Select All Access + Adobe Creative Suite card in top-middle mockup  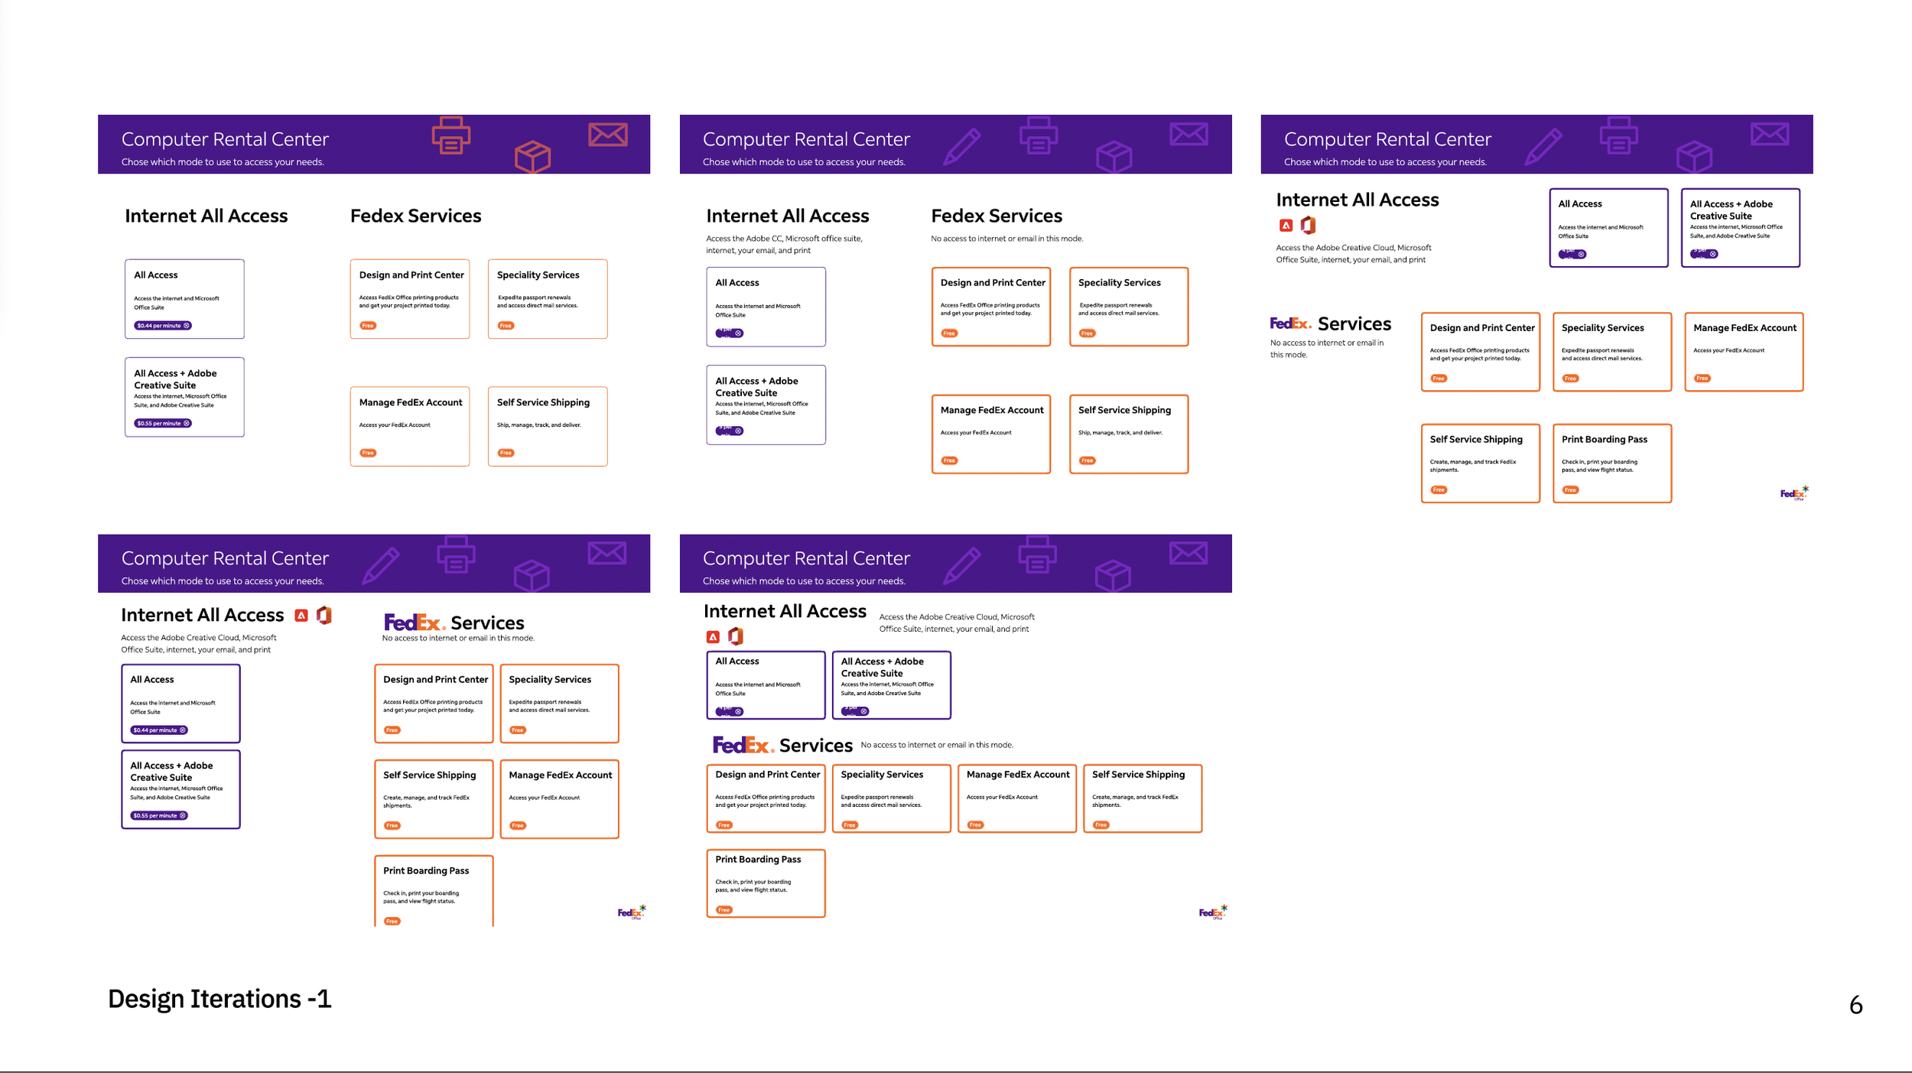point(766,405)
